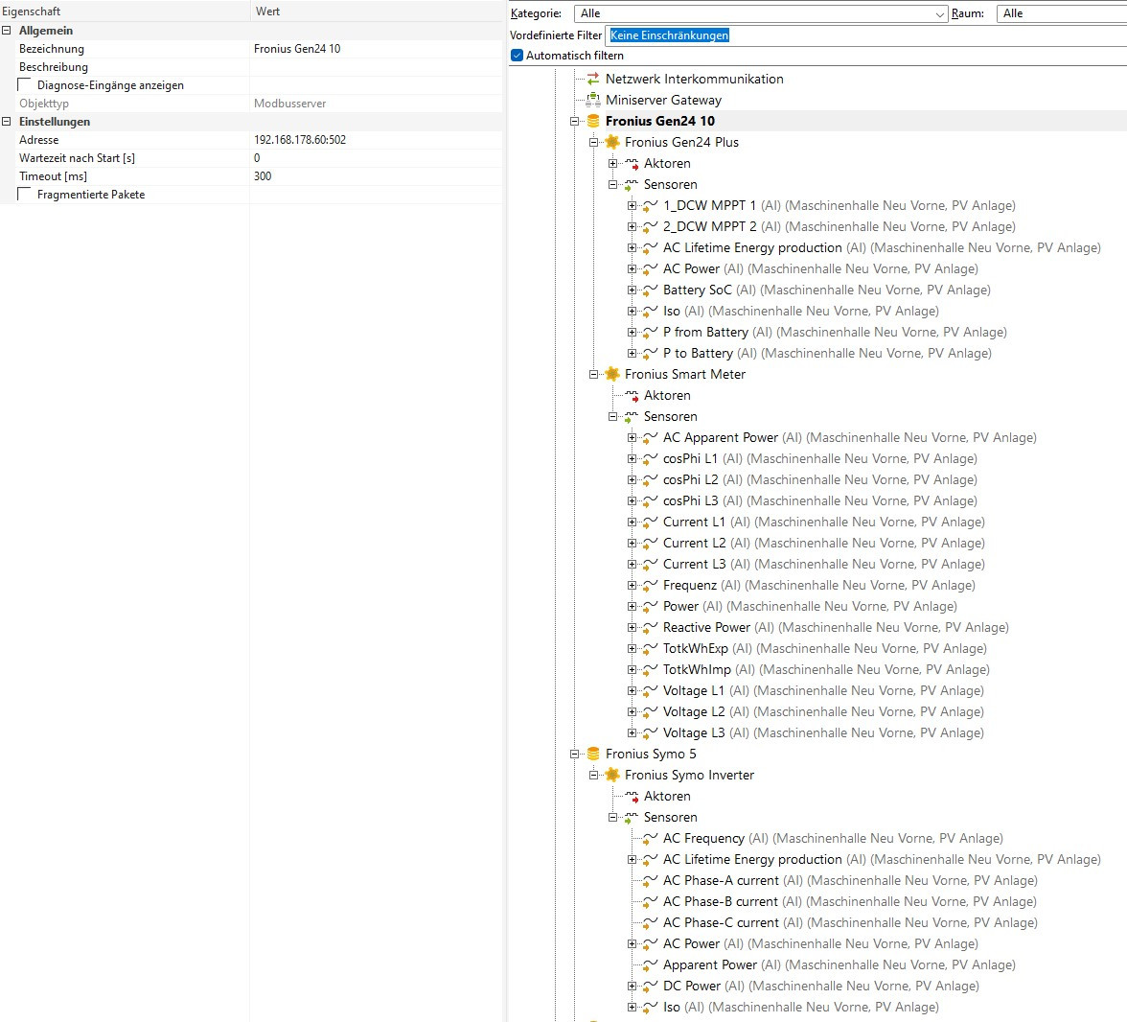Viewport: 1127px width, 1022px height.
Task: Click Sensoren icon under Fronius Symo Inverter
Action: pos(631,818)
